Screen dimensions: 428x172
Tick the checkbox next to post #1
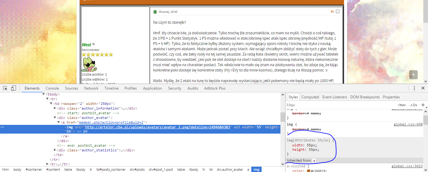pos(337,12)
